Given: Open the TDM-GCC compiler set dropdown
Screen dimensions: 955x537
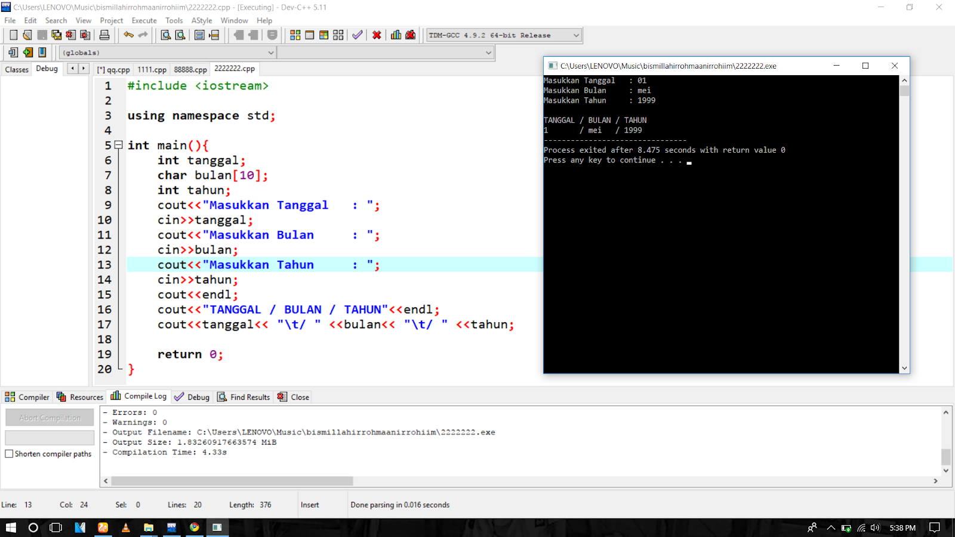Looking at the screenshot, I should tap(504, 35).
